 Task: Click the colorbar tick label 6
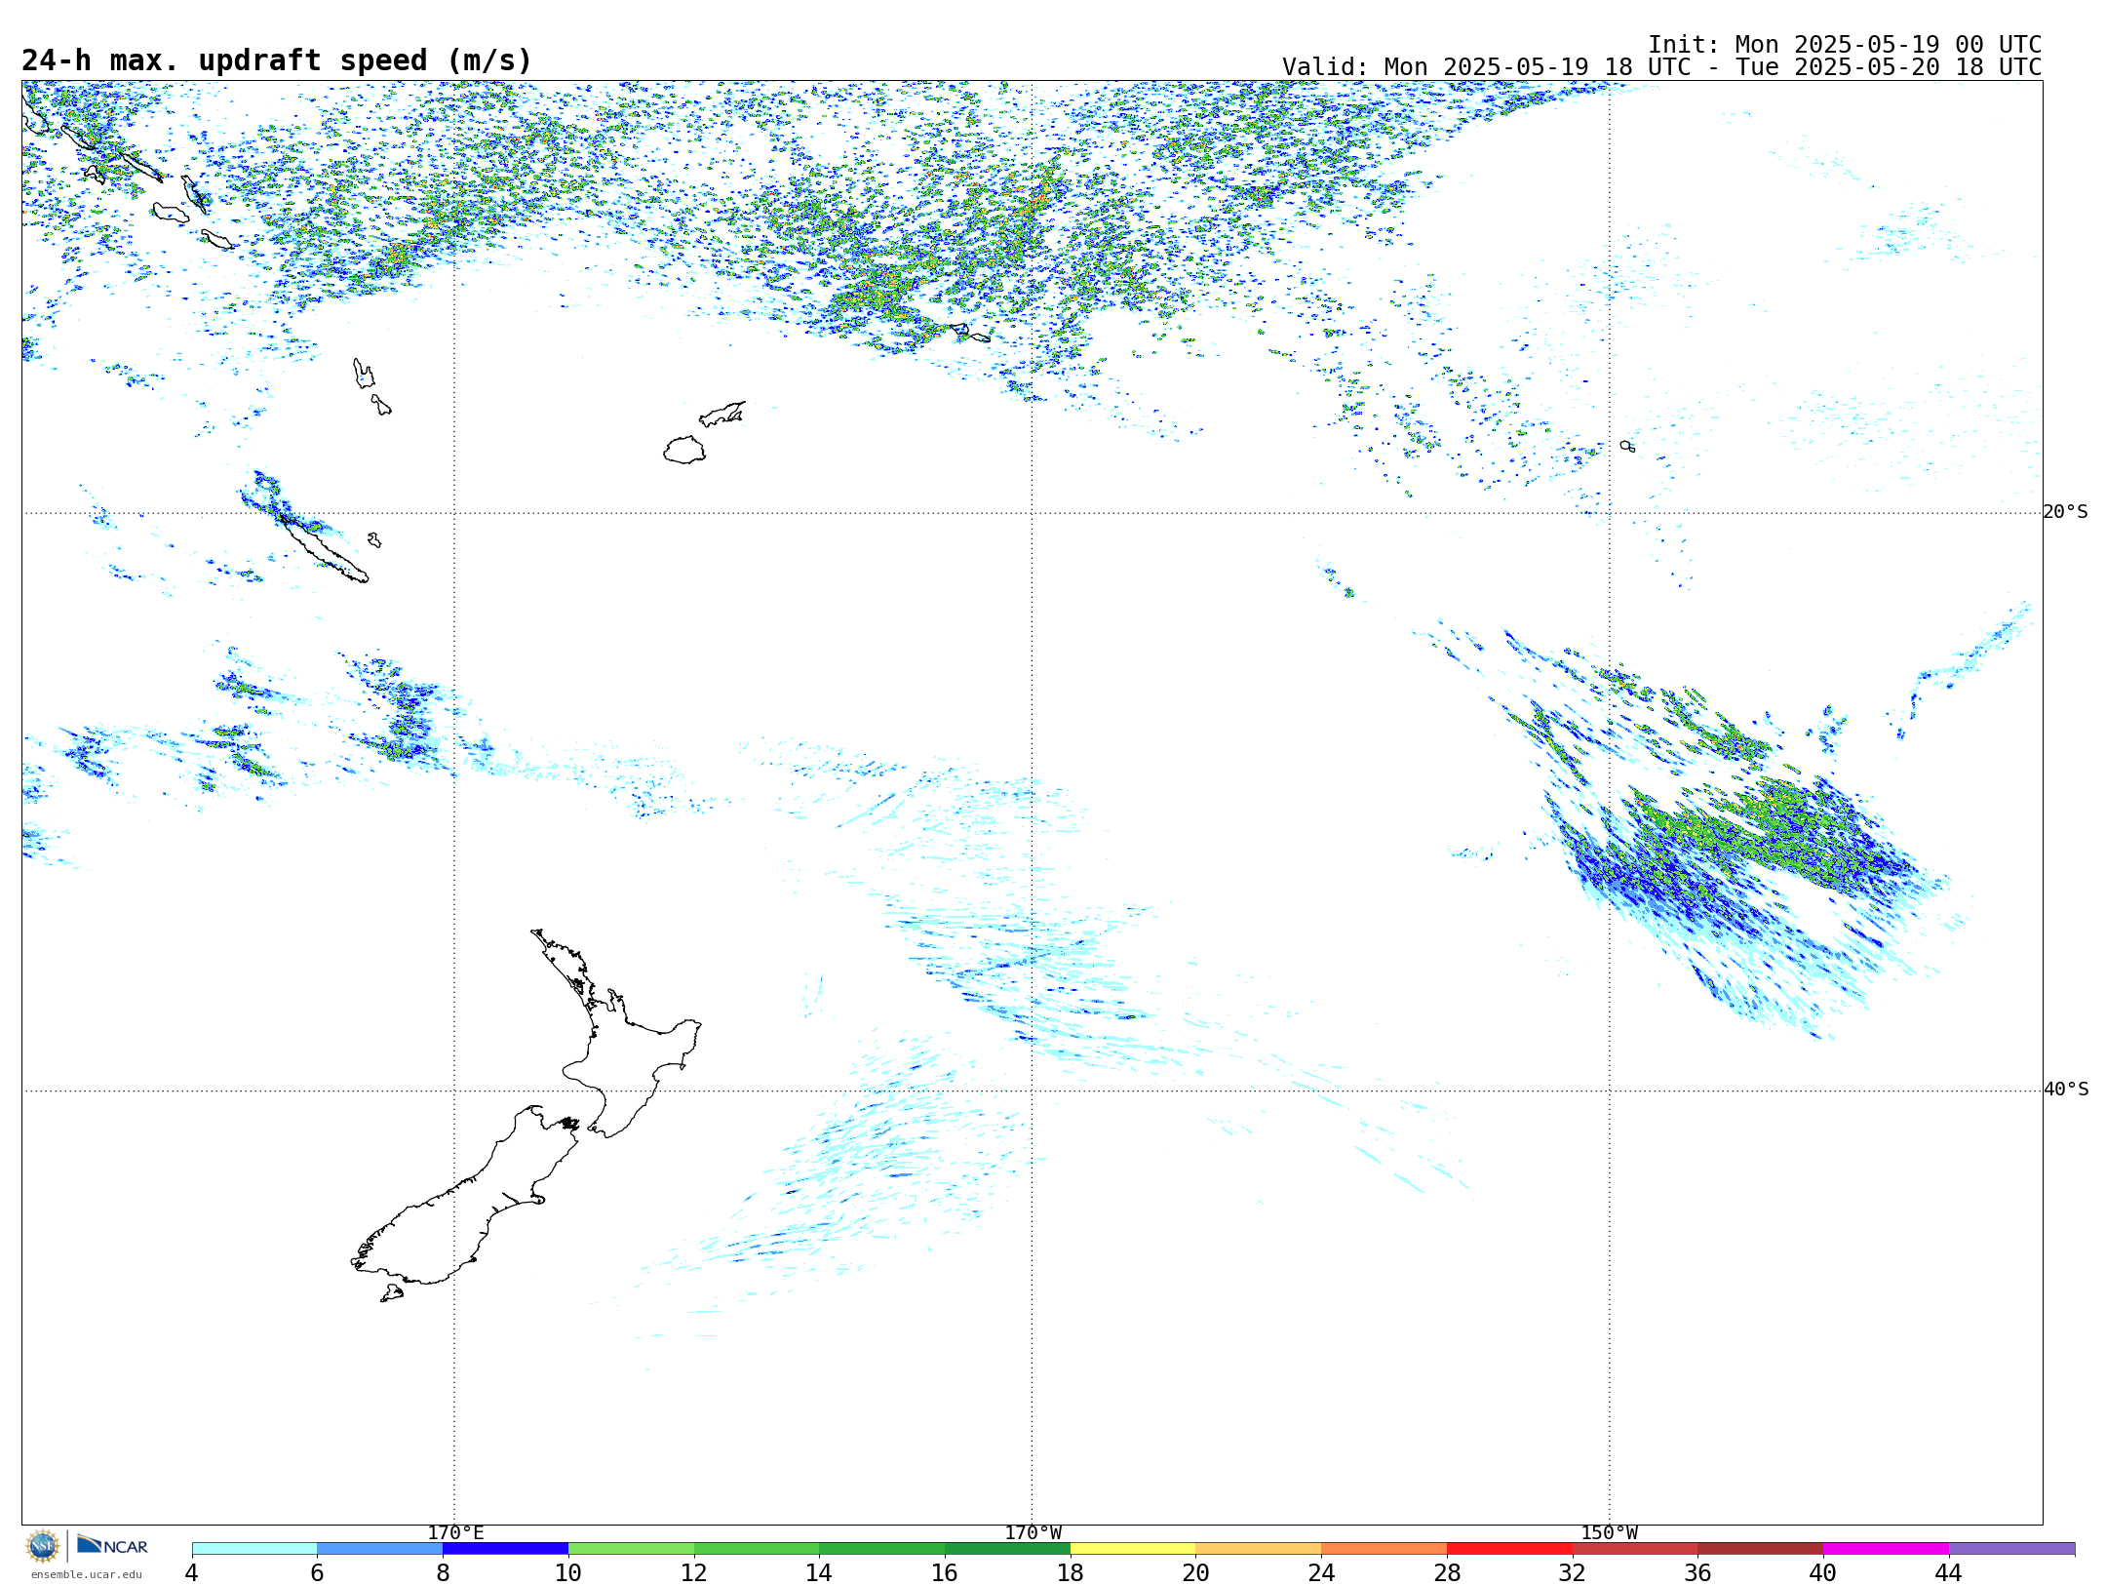point(318,1572)
